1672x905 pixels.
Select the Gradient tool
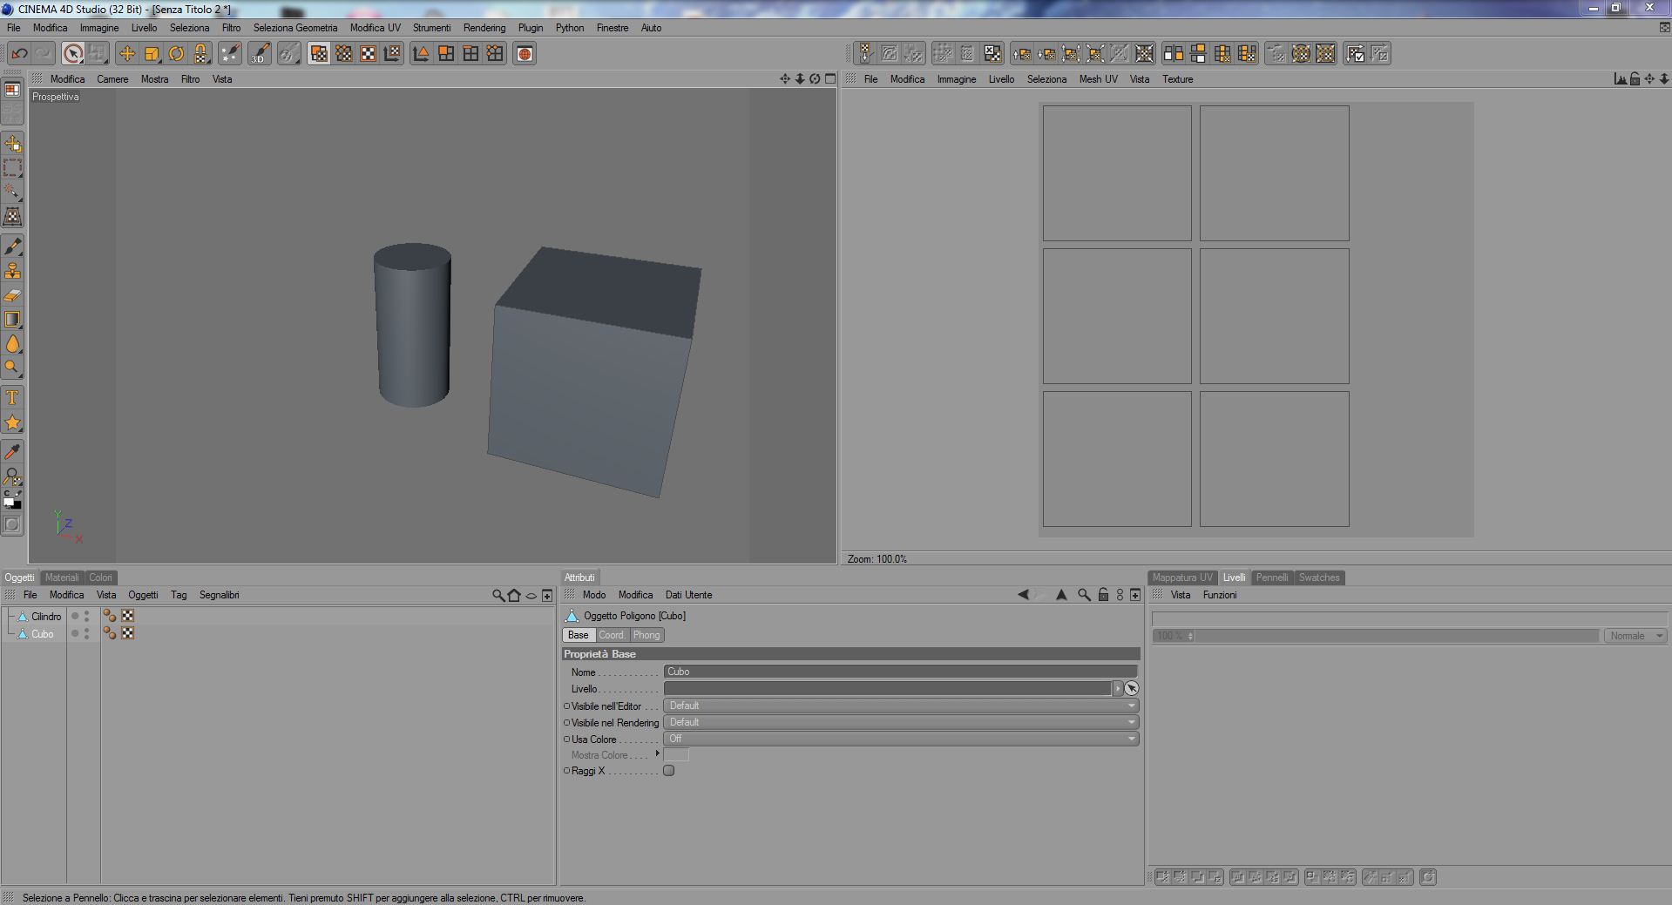(13, 320)
